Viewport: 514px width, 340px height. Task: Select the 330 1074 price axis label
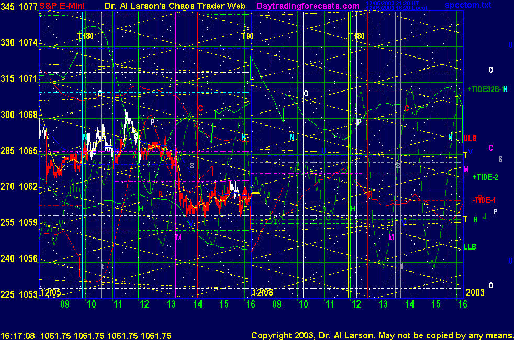click(19, 42)
